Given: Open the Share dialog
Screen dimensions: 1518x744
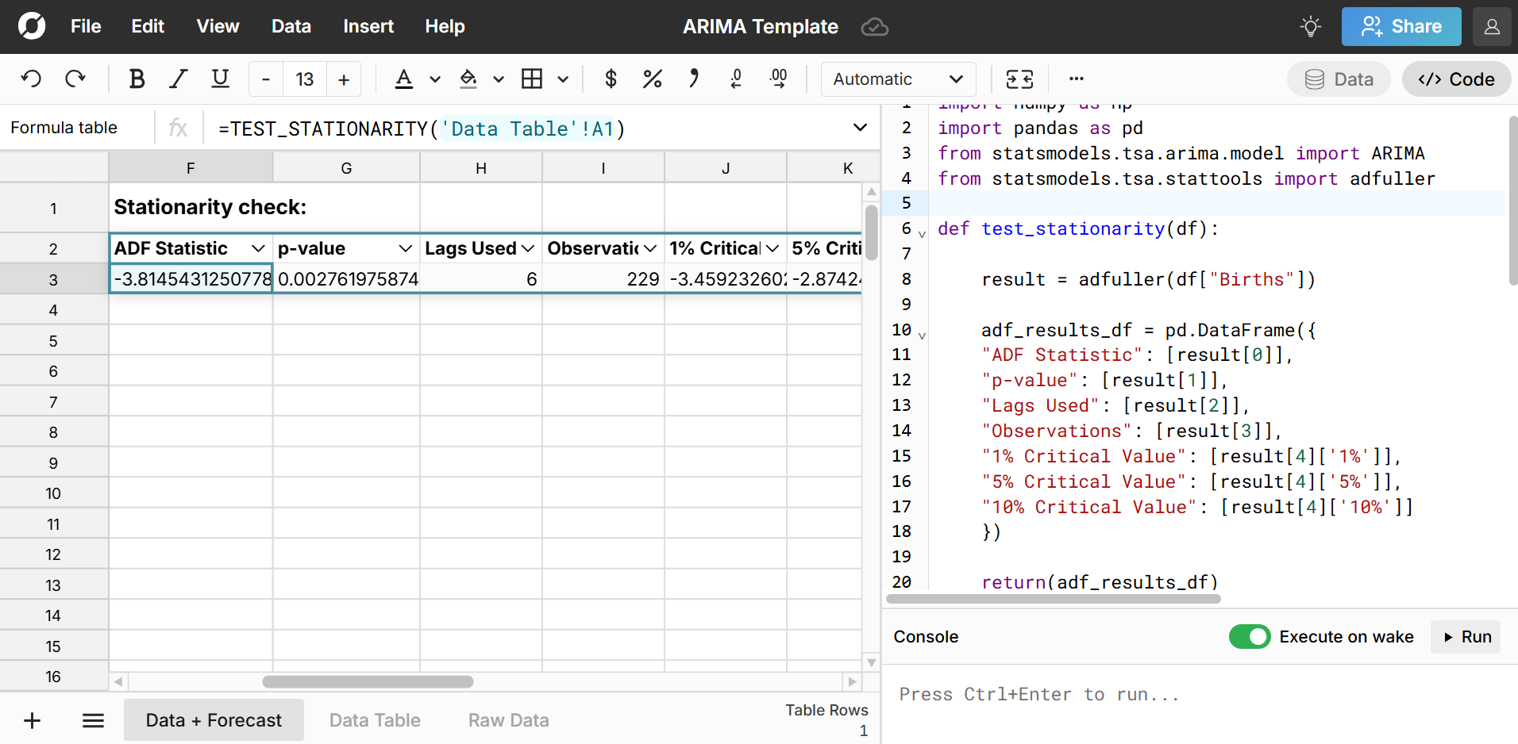Looking at the screenshot, I should click(1400, 26).
